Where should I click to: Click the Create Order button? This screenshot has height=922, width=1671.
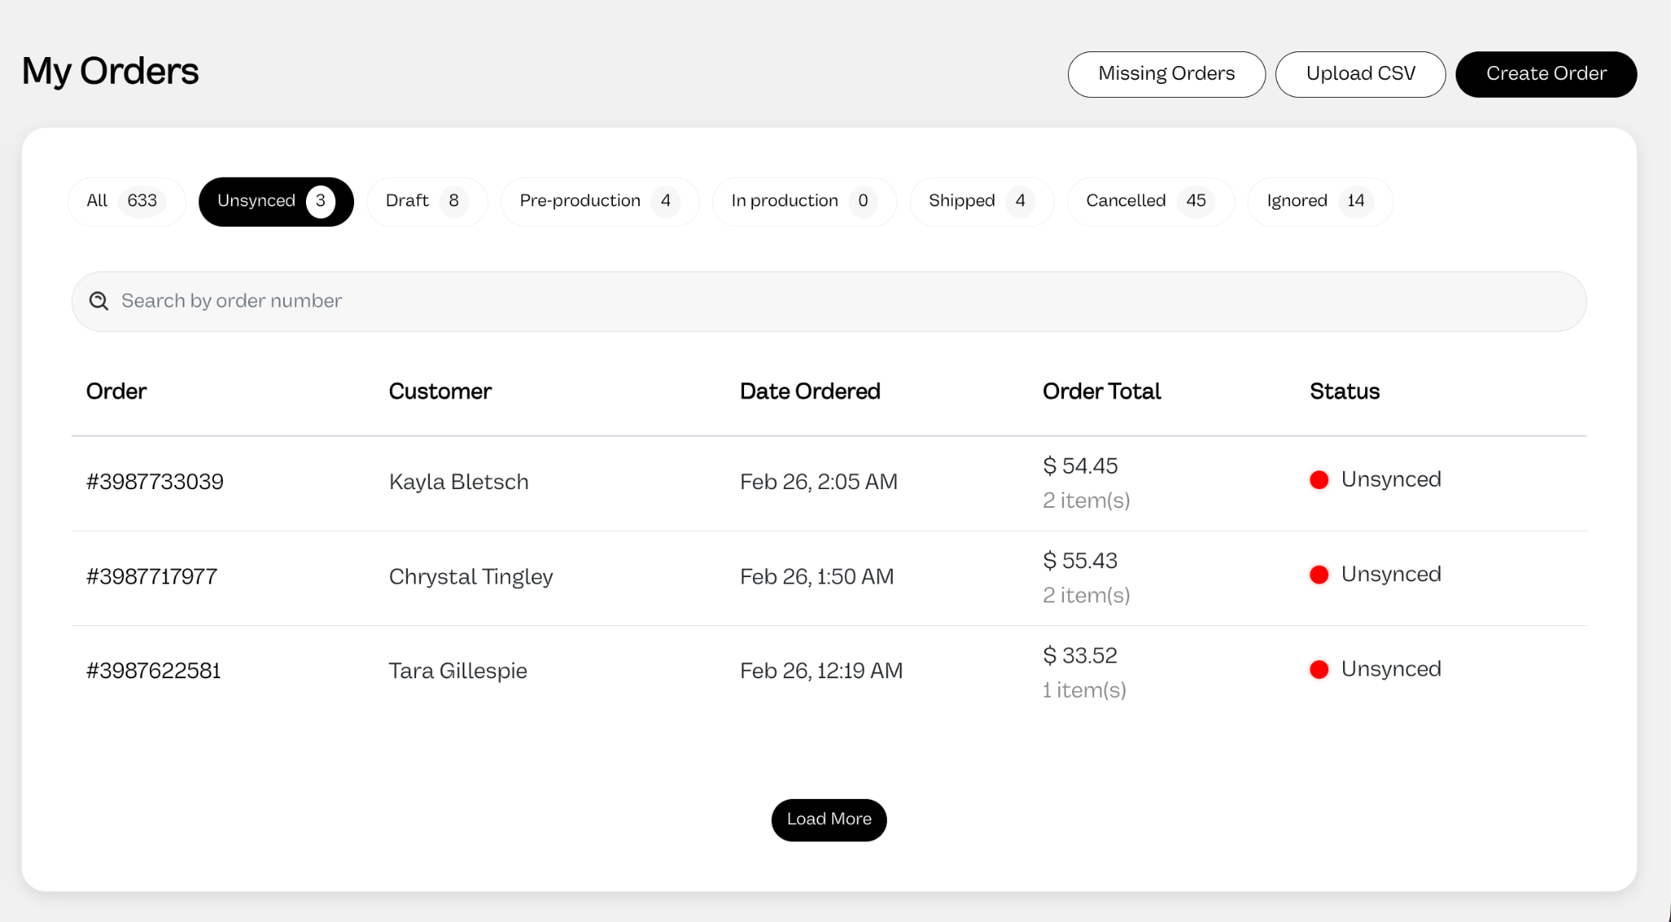point(1546,74)
